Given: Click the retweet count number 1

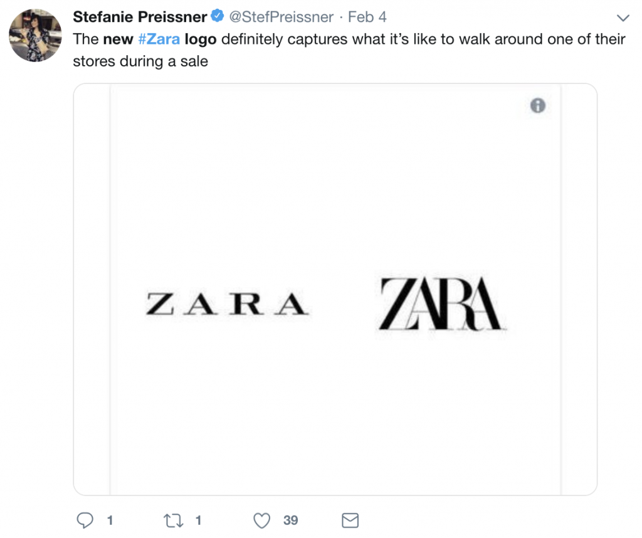Looking at the screenshot, I should [198, 520].
